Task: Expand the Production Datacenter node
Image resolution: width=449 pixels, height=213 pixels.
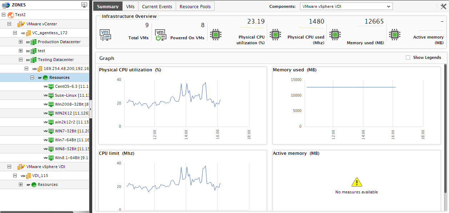Action: [21, 42]
